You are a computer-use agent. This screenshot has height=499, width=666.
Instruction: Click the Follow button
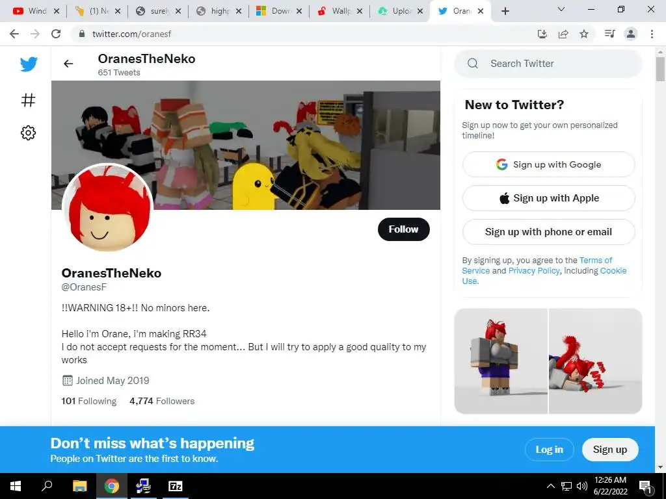[x=403, y=229]
